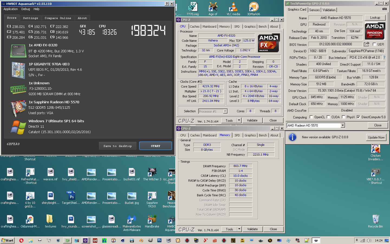Screen dimensions: 390x244
Task: Click the blue info icon in the GPU-Z update notice
Action: [292, 137]
